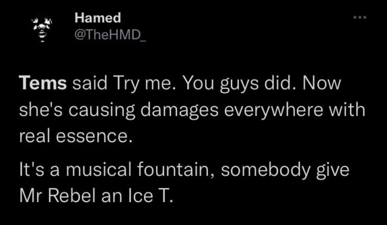The width and height of the screenshot is (387, 225).
Task: Click the word 'Now' ending first line
Action: tap(322, 83)
